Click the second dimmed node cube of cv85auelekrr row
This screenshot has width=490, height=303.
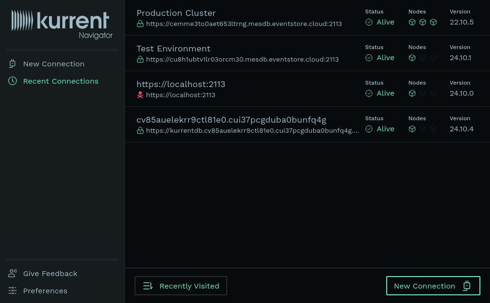(423, 129)
